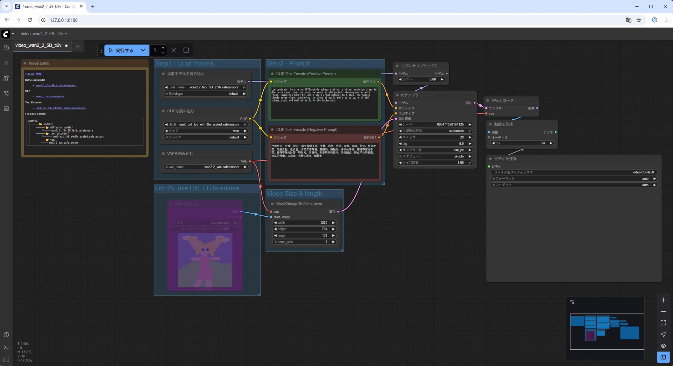The height and width of the screenshot is (366, 673).
Task: Click the ファイル名プレフィックス field
Action: pyautogui.click(x=574, y=172)
